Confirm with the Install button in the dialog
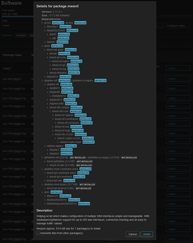Screen dimensions: 193x243 [147, 234]
